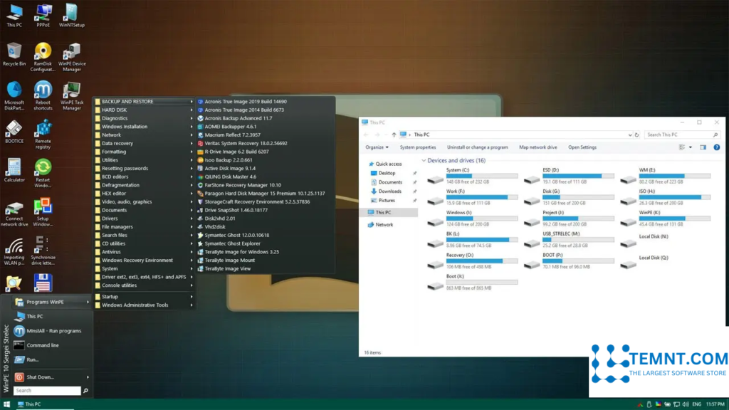Open the Recycle Bin icon

click(14, 51)
